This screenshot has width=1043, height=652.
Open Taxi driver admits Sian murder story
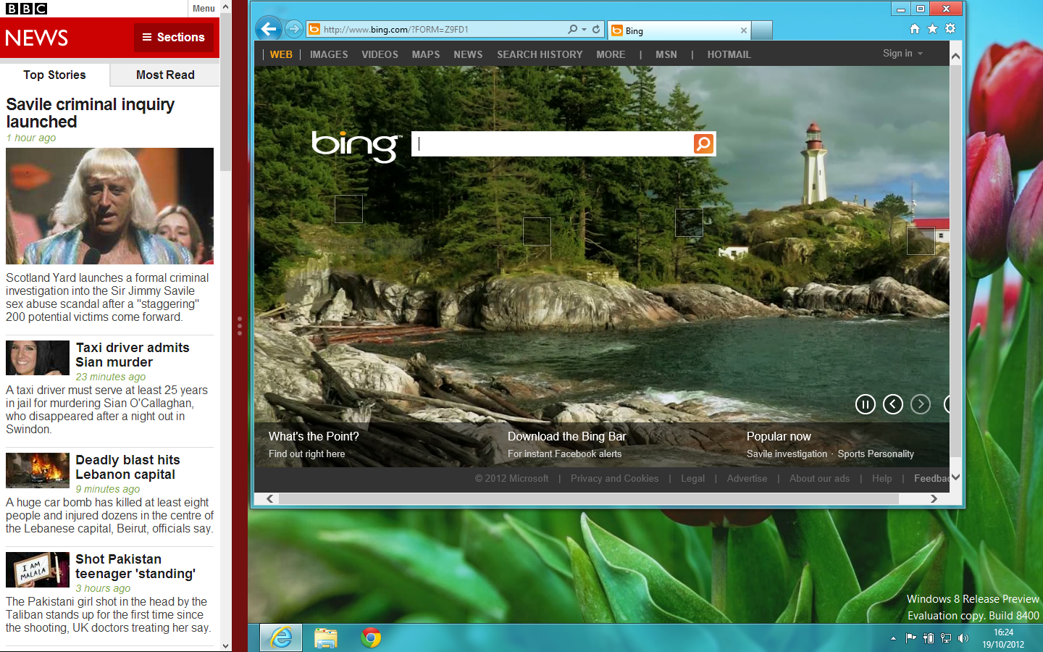[x=133, y=355]
